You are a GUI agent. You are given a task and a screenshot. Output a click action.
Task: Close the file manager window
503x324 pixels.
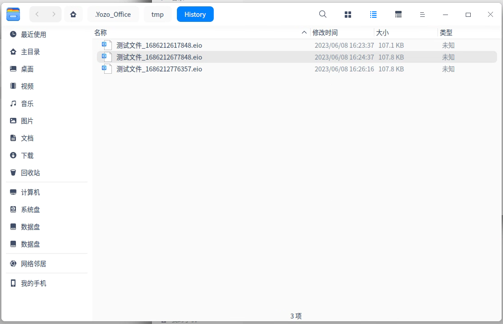point(490,15)
